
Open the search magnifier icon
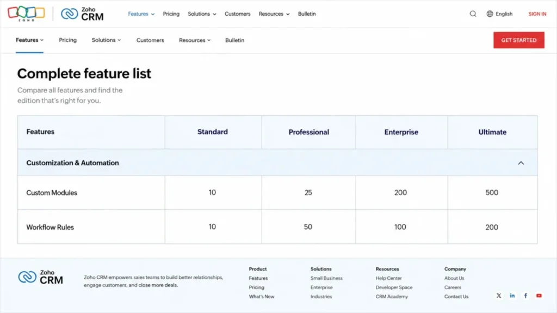tap(473, 14)
